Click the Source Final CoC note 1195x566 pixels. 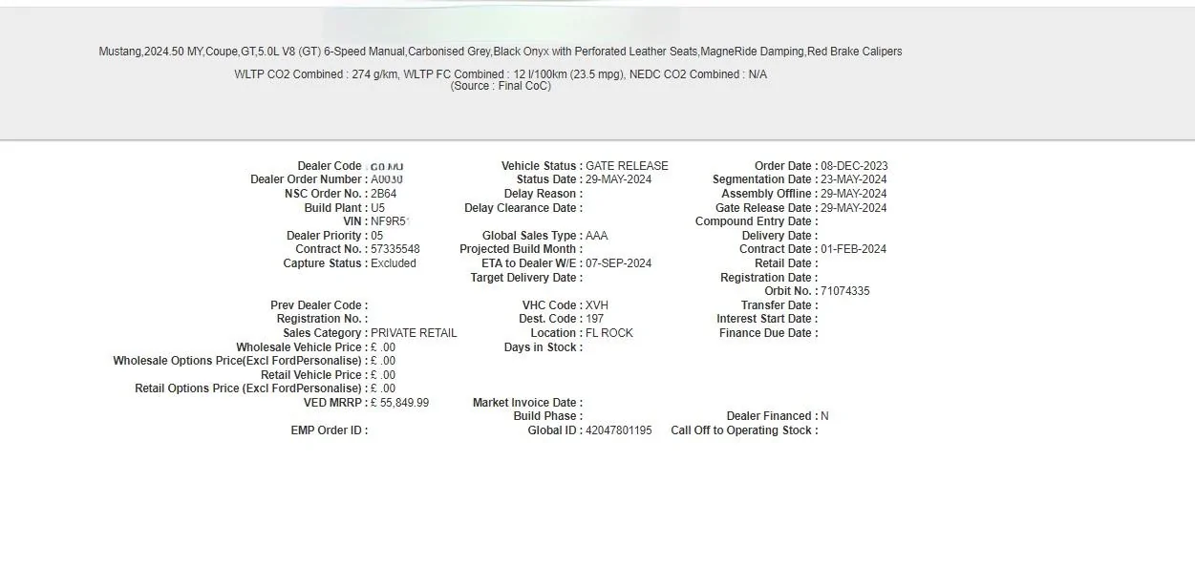(501, 86)
